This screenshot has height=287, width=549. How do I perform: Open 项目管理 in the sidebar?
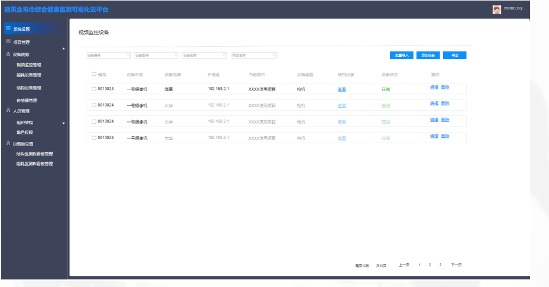point(21,43)
